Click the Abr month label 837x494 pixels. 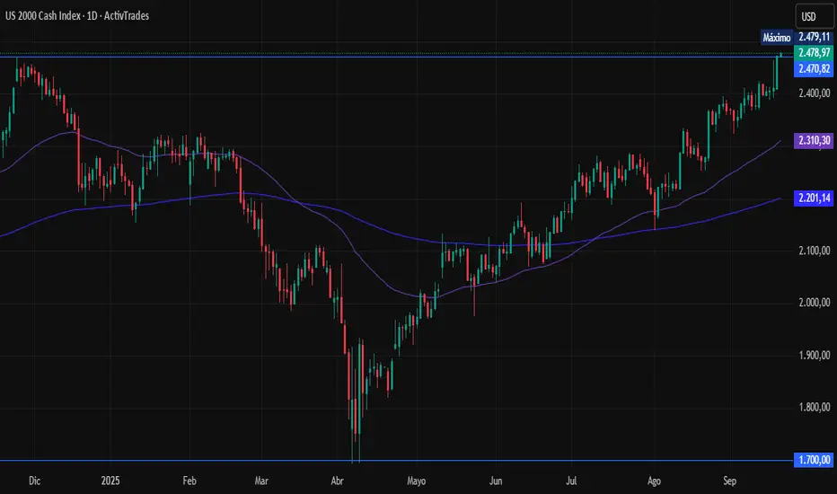point(337,481)
